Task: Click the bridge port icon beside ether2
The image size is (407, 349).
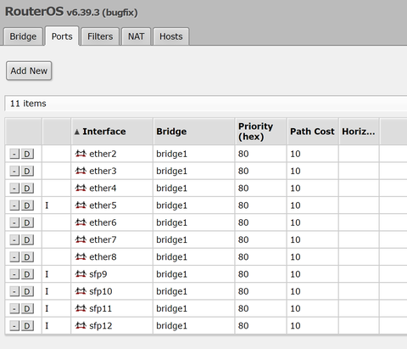Action: coord(81,154)
